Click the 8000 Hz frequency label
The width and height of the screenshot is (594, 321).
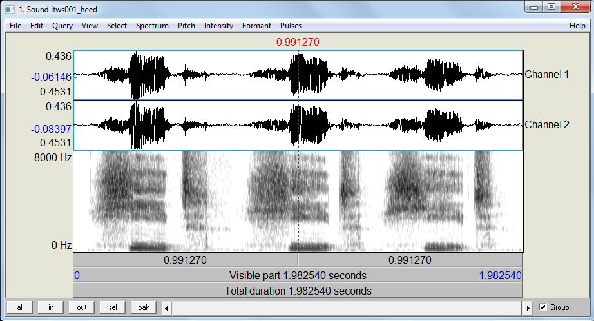pyautogui.click(x=53, y=157)
